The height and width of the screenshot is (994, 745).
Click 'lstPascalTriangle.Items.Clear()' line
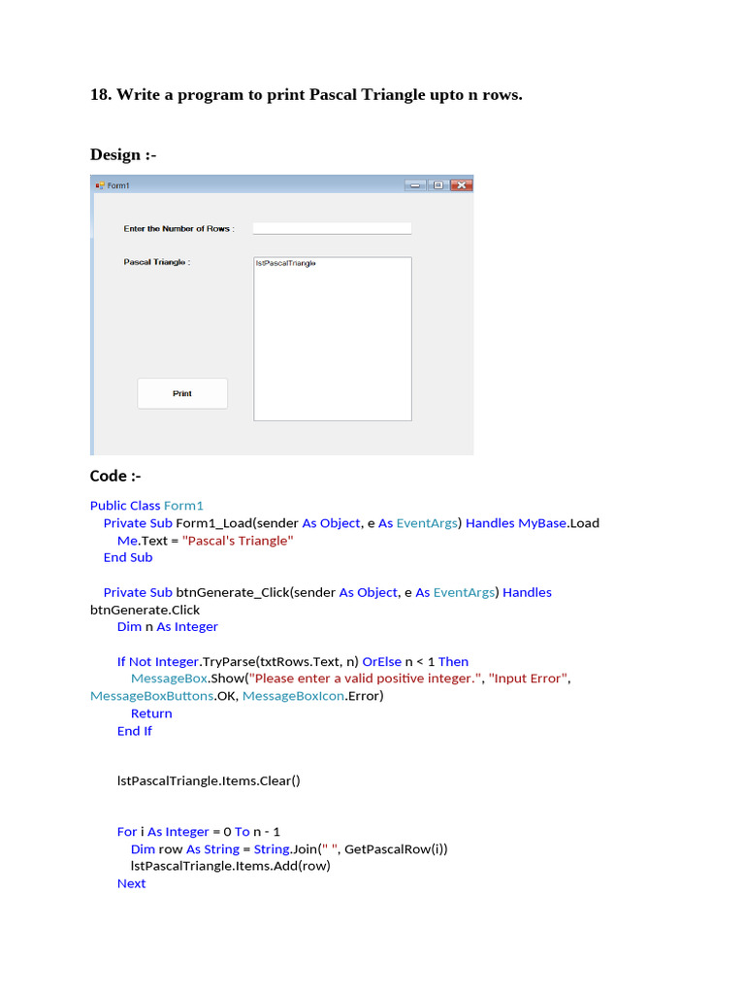209,781
